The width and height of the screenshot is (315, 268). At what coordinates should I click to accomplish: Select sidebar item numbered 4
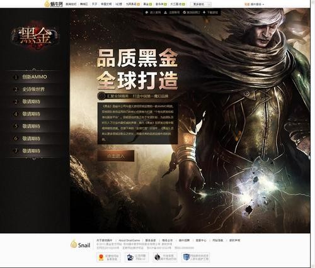[35, 114]
